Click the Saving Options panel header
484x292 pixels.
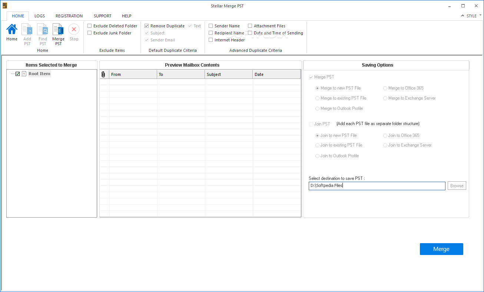click(x=386, y=65)
